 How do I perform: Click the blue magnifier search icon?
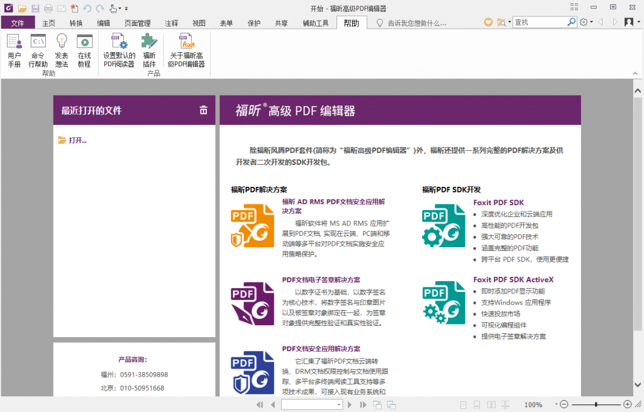[571, 22]
